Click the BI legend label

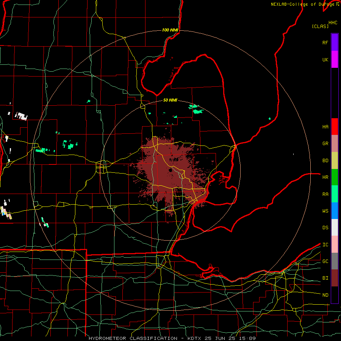325,278
